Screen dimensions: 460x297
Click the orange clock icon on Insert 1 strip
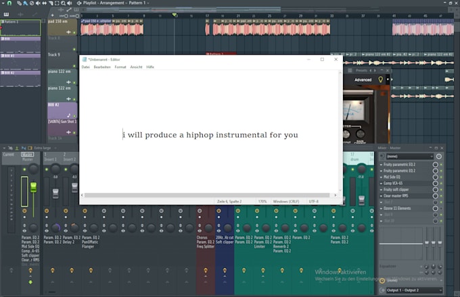click(x=47, y=211)
